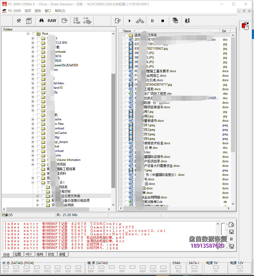
Task: Expand the 业公司文件类 folder node
Action: (x=37, y=196)
